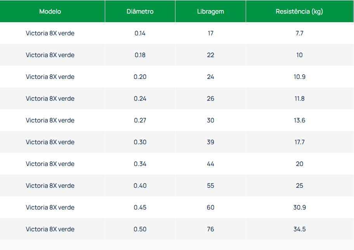Select the Resistência (kg) column header
Image resolution: width=354 pixels, height=250 pixels.
tap(299, 12)
